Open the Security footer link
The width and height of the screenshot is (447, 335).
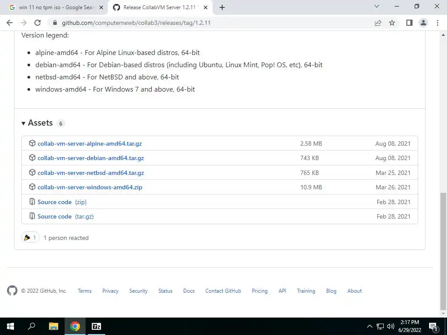point(138,291)
